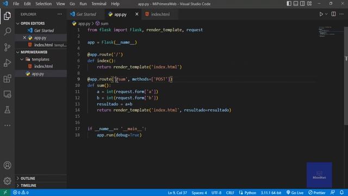The image size is (348, 196).
Task: Click the feedback icon in status bar
Action: (x=332, y=192)
